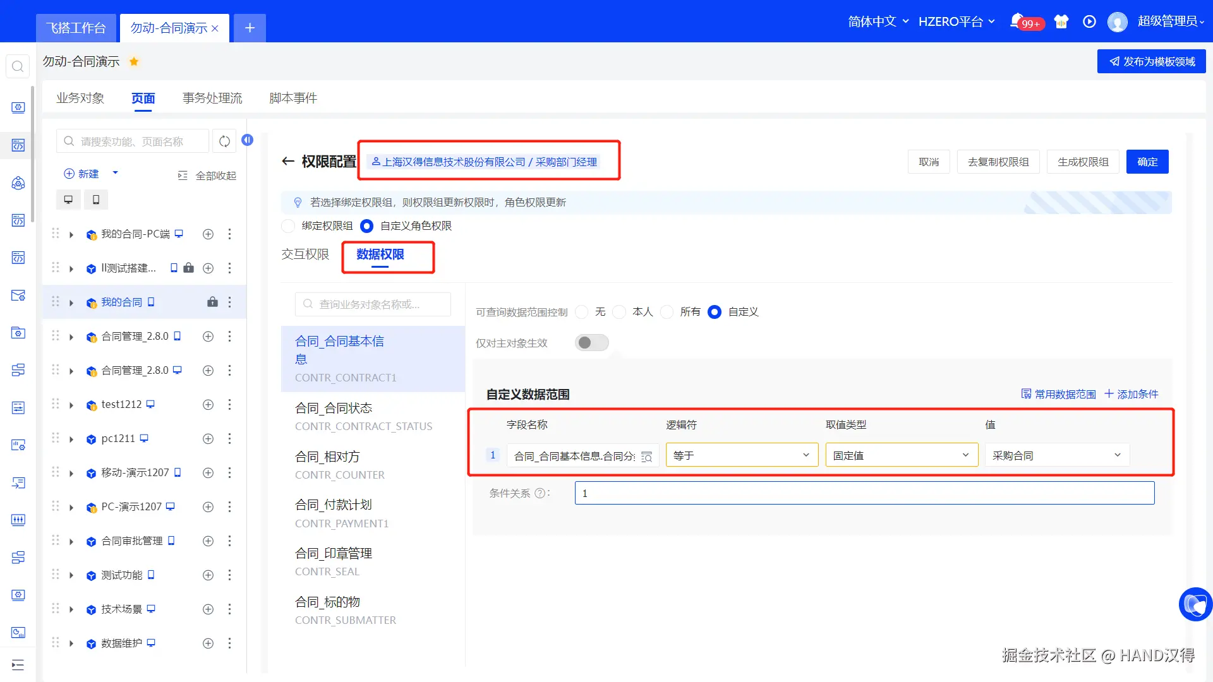Image resolution: width=1213 pixels, height=682 pixels.
Task: Click the favorite star icon
Action: coord(134,61)
